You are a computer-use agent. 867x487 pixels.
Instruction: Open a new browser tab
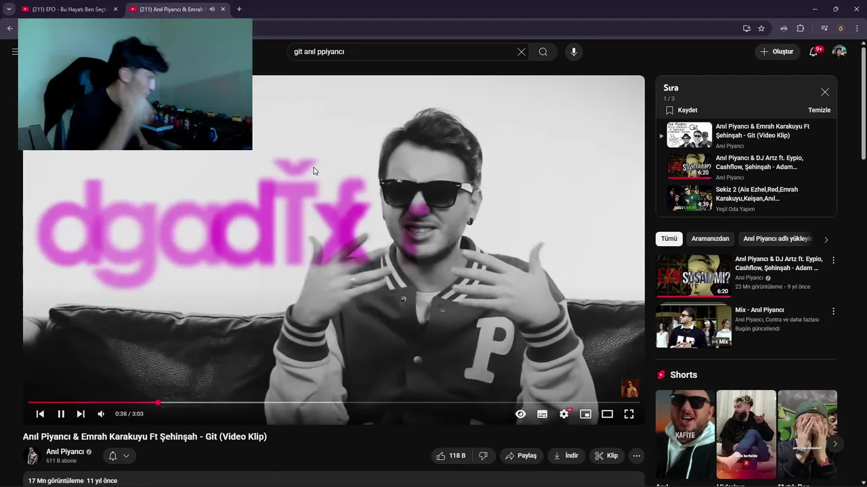pyautogui.click(x=239, y=9)
